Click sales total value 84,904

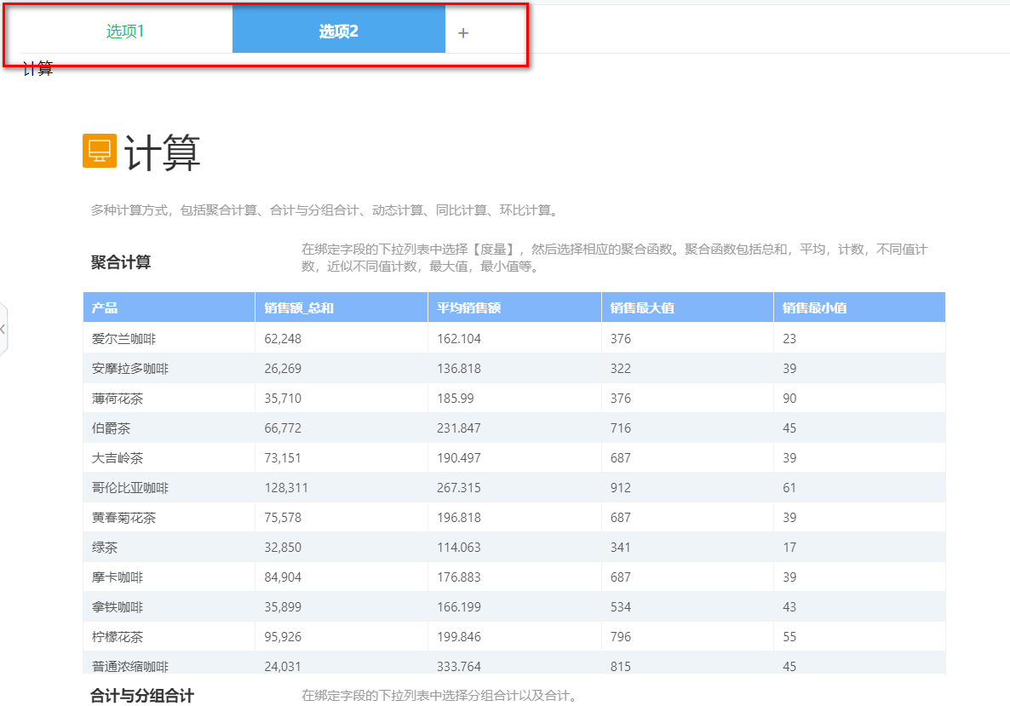pyautogui.click(x=283, y=577)
